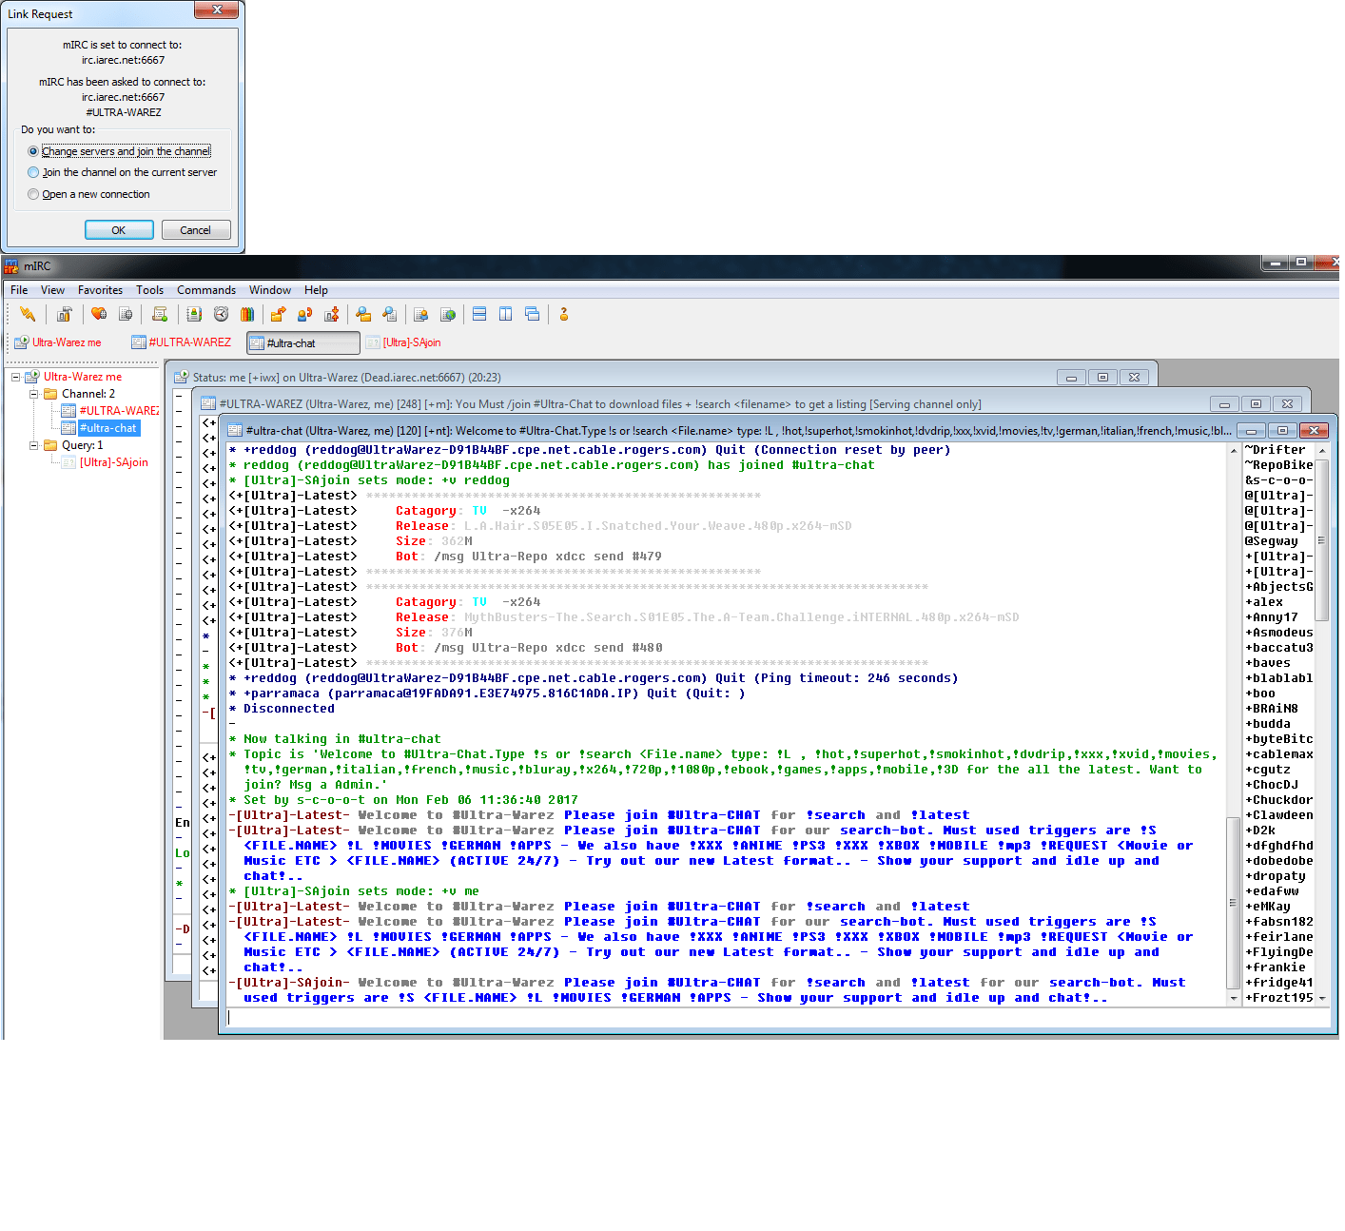1345x1231 pixels.
Task: Select #ULTRA-WAREZ in the treebar
Action: (110, 411)
